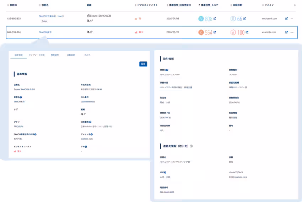The image size is (302, 202).
Task: Switch to タスク tab
Action: pyautogui.click(x=87, y=55)
